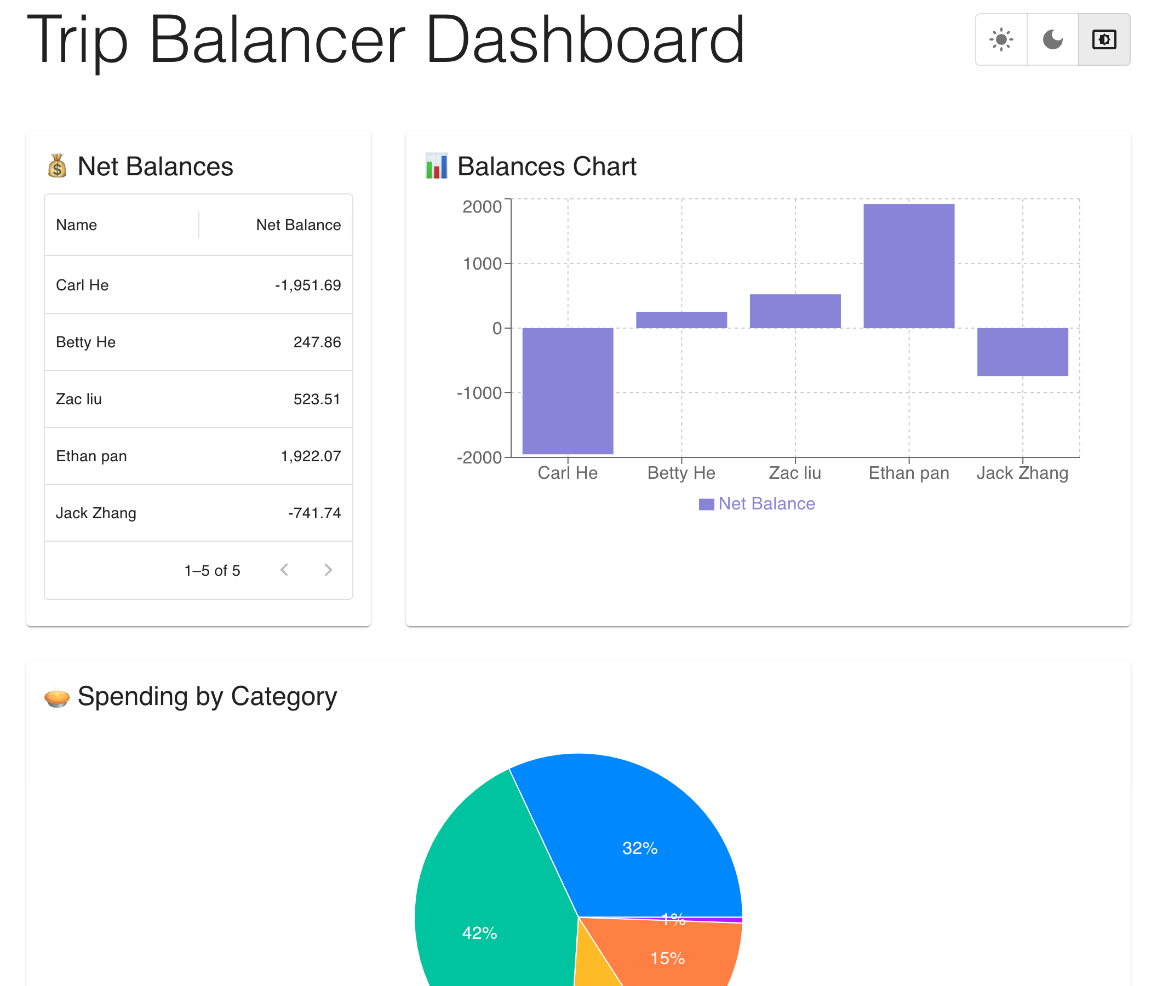Click Ethan pan's bar in chart
The image size is (1157, 986).
(x=908, y=266)
